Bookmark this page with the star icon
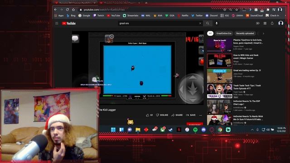Viewport: 290px width, 163px height. pyautogui.click(x=237, y=10)
